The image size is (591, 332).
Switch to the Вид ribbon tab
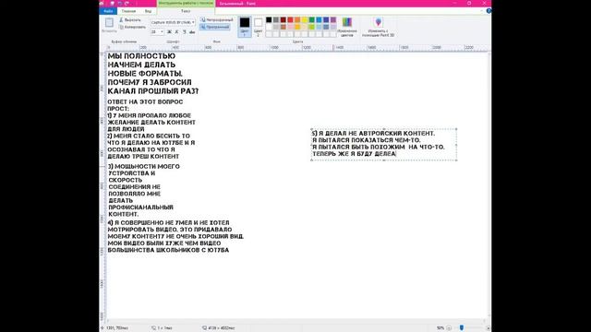pyautogui.click(x=148, y=11)
